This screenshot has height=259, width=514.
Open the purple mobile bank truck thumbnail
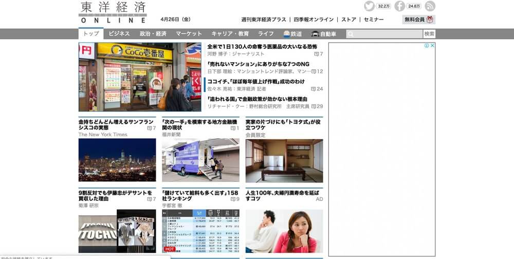tap(200, 160)
